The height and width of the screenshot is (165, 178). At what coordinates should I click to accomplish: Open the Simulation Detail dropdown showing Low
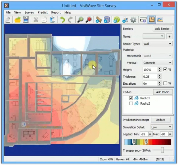pos(161,127)
